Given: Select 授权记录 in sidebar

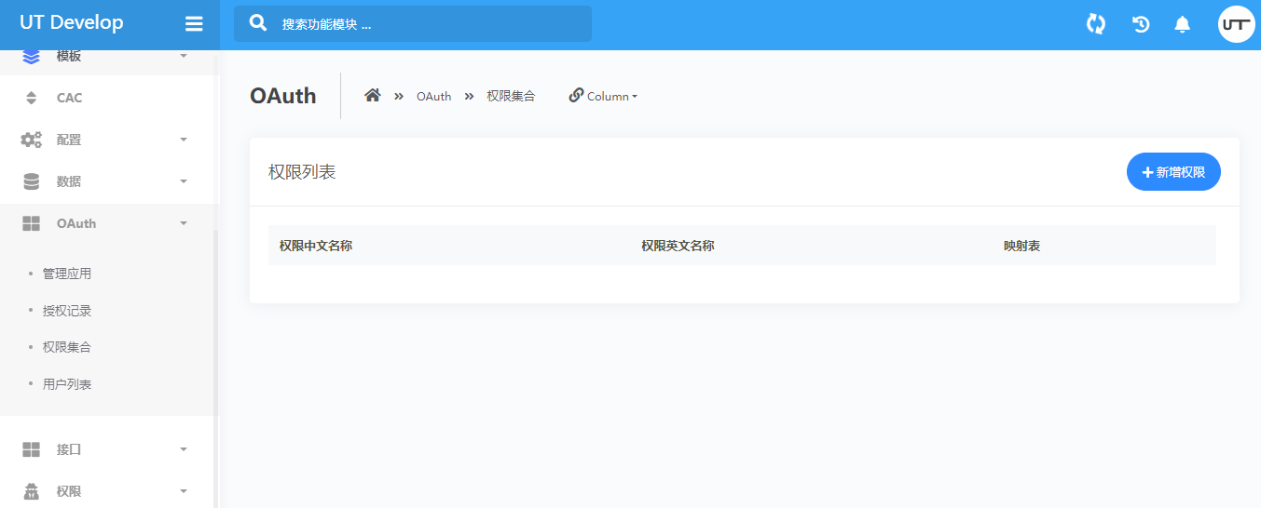Looking at the screenshot, I should [67, 311].
